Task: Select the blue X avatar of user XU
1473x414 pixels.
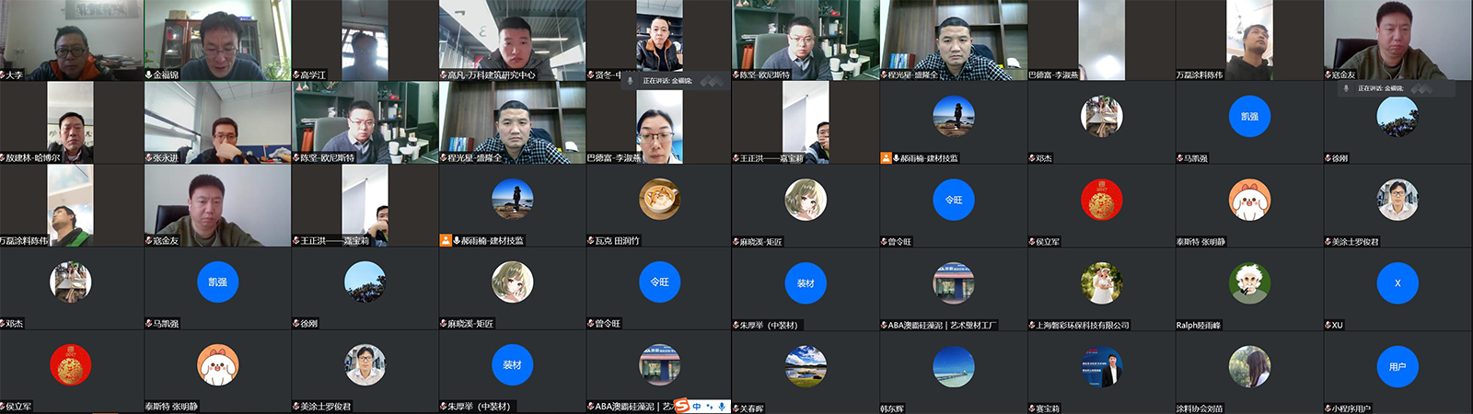Action: pos(1397,283)
